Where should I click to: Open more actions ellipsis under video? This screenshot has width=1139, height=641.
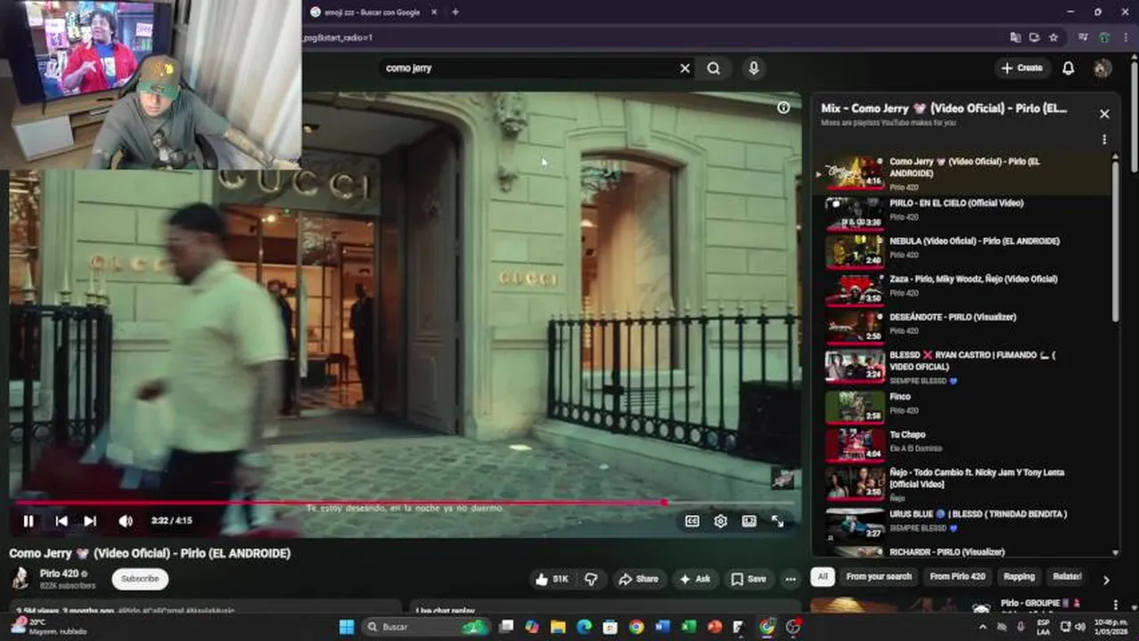tap(791, 580)
